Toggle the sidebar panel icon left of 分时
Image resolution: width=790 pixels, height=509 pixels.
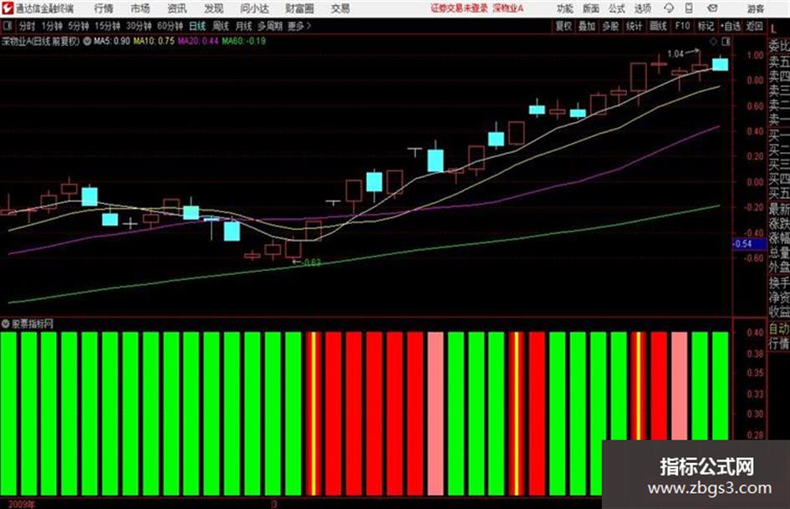[x=8, y=26]
